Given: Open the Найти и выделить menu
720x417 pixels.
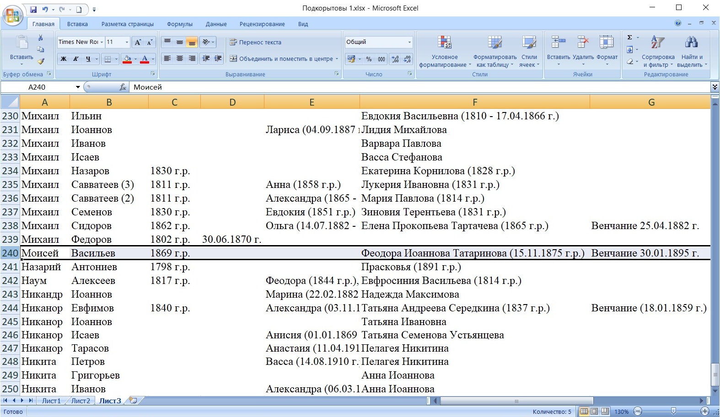Looking at the screenshot, I should [692, 51].
